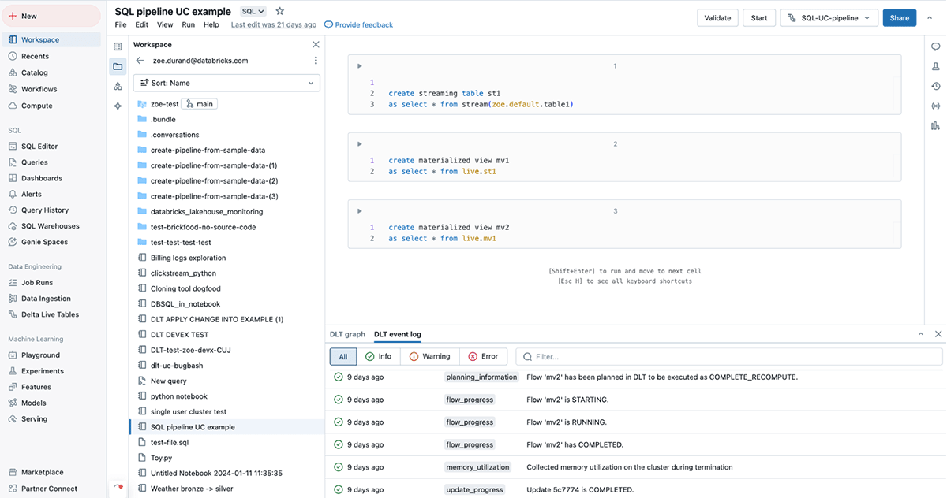This screenshot has height=498, width=947.
Task: Open the variables {x} panel icon
Action: [935, 106]
